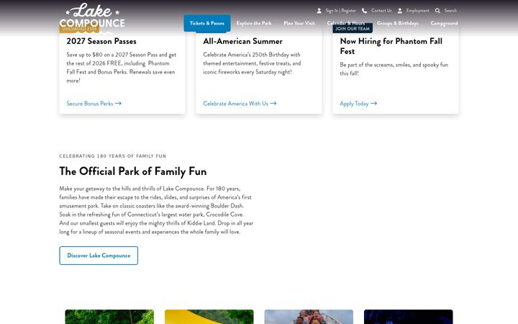
Task: Click the 2027 Season Passes heading
Action: click(x=101, y=41)
